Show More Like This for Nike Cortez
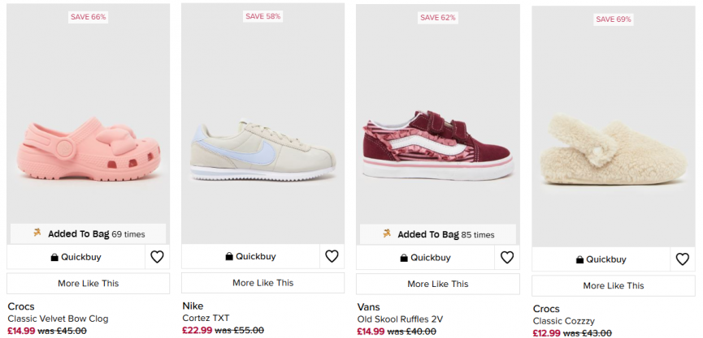Image resolution: width=703 pixels, height=338 pixels. (x=263, y=283)
